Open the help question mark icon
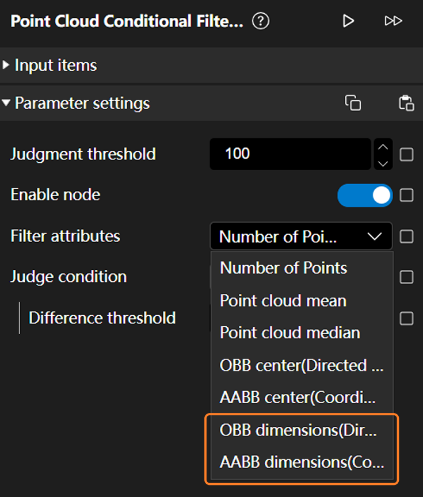Viewport: 423px width, 497px height. click(261, 22)
